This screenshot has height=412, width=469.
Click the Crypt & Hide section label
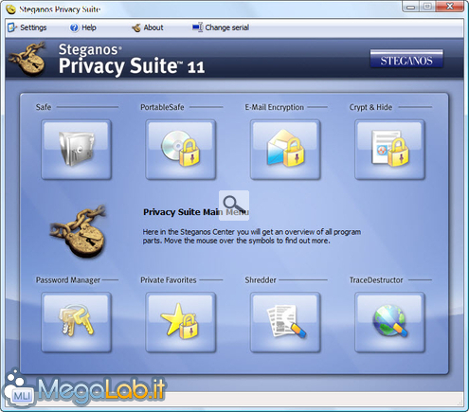(370, 107)
